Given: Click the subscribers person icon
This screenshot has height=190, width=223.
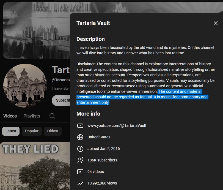Looking at the screenshot, I should 80,160.
